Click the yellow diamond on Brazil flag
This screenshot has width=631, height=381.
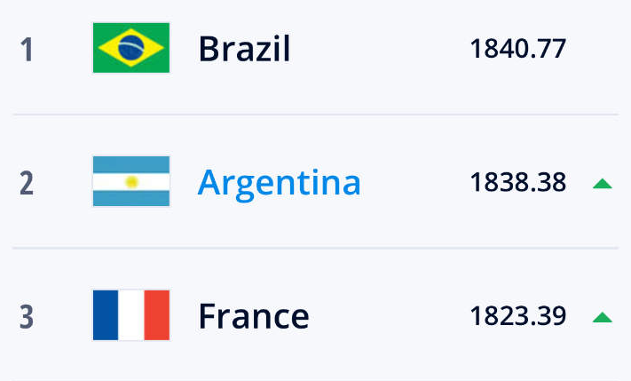131,48
